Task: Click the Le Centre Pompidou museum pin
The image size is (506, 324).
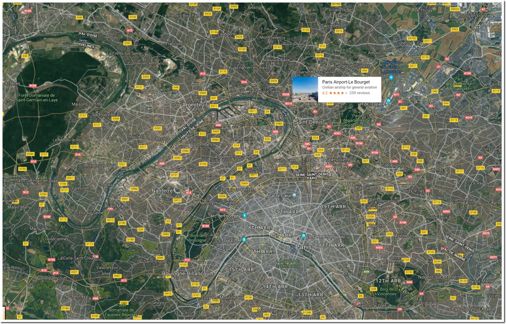Action: [x=304, y=236]
